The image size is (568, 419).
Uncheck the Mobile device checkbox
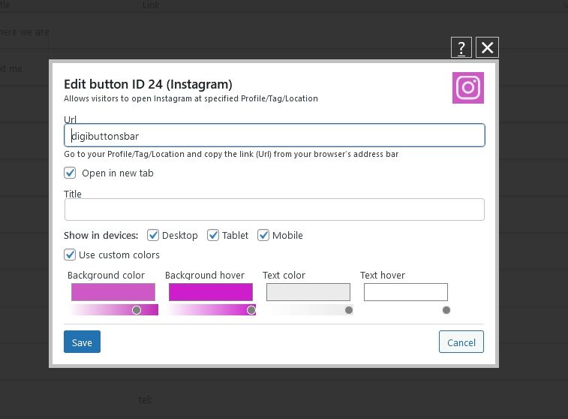pos(263,235)
